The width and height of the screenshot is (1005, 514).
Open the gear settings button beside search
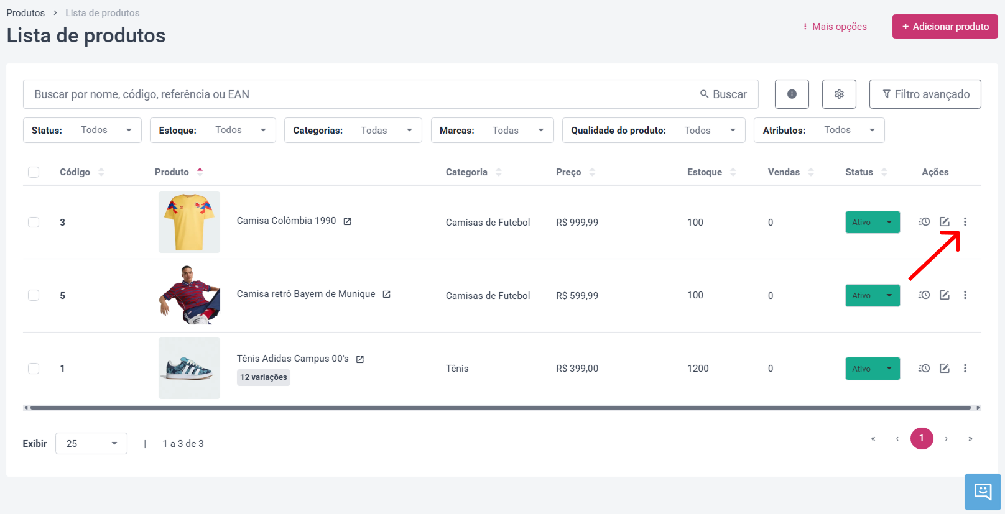coord(839,94)
